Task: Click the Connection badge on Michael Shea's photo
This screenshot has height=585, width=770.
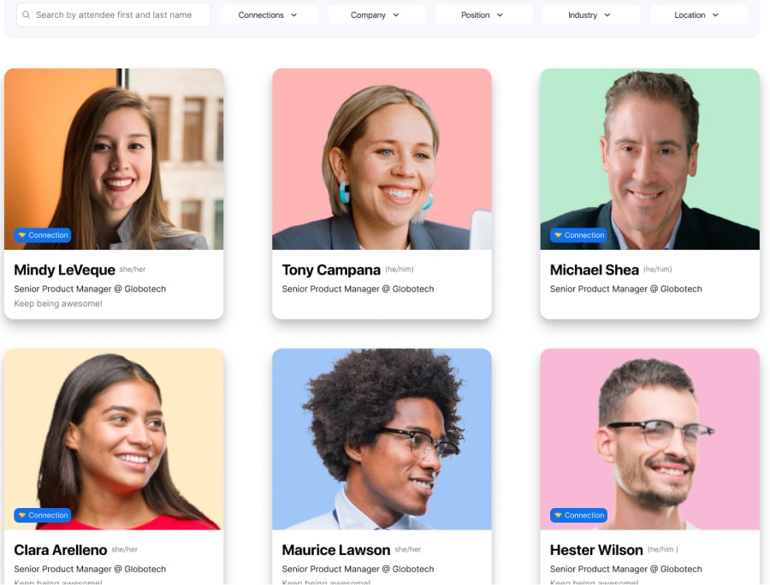Action: pos(578,235)
